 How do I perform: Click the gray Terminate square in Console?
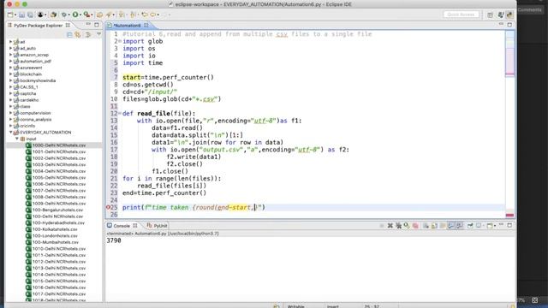382,226
